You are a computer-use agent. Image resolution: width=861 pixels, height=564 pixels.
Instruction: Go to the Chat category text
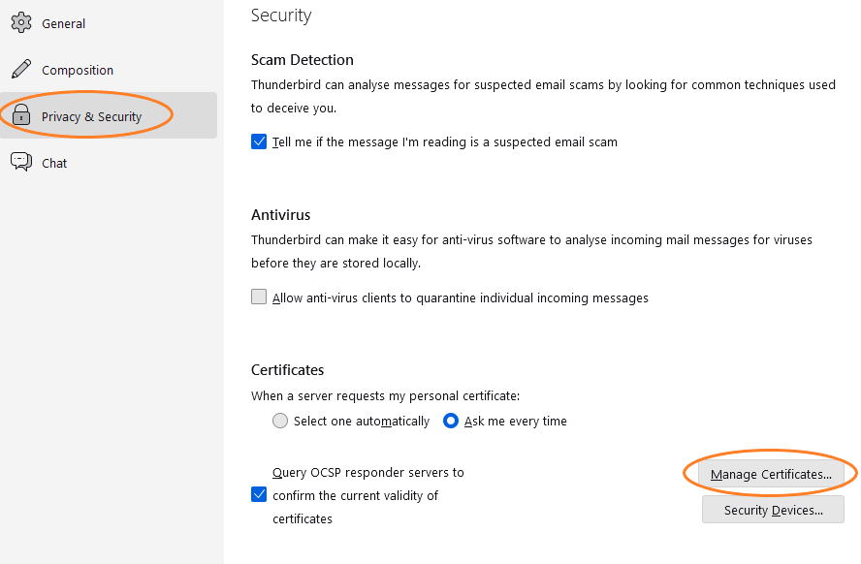click(54, 163)
